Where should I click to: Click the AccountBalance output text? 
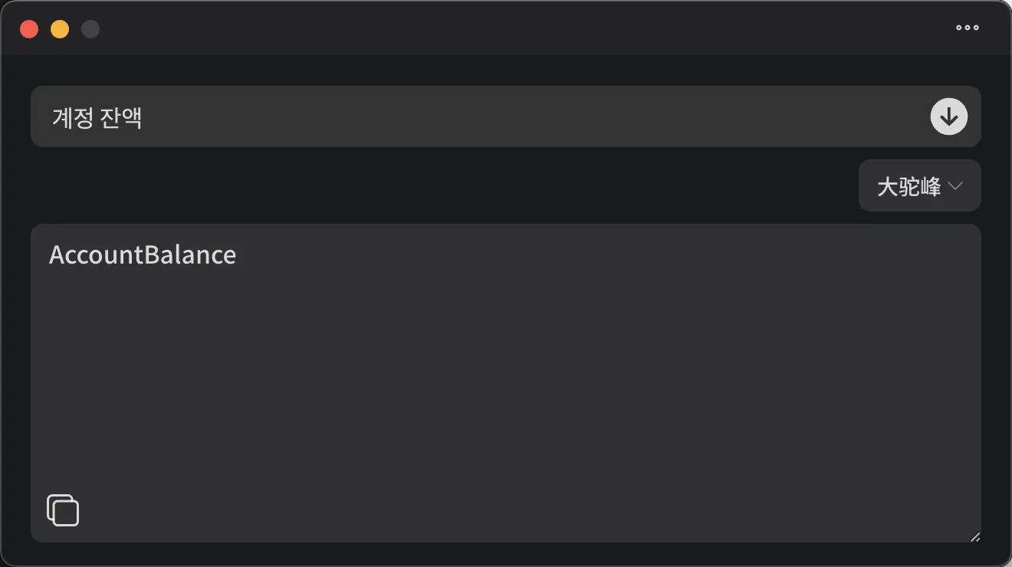click(x=143, y=254)
